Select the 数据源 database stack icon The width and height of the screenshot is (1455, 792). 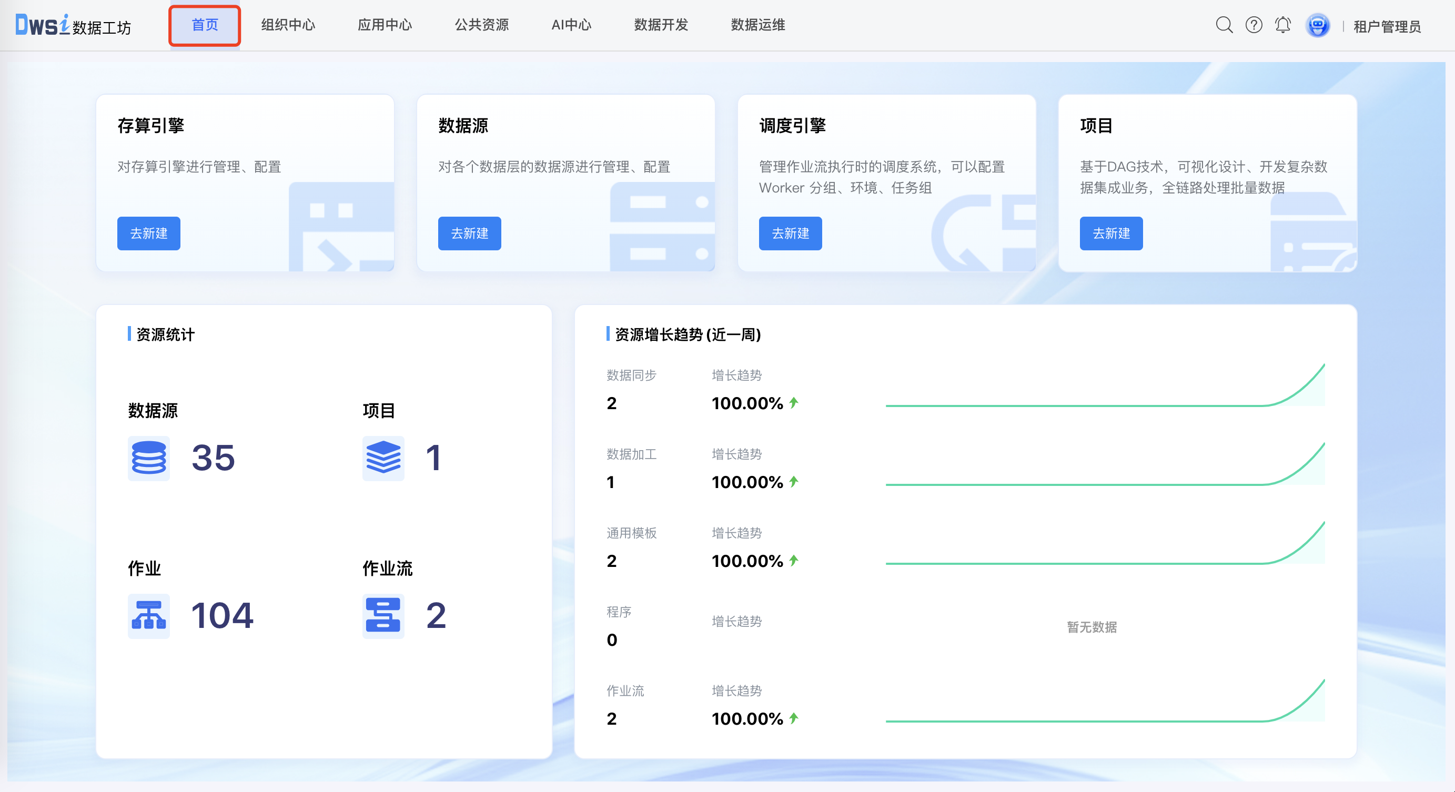(148, 459)
